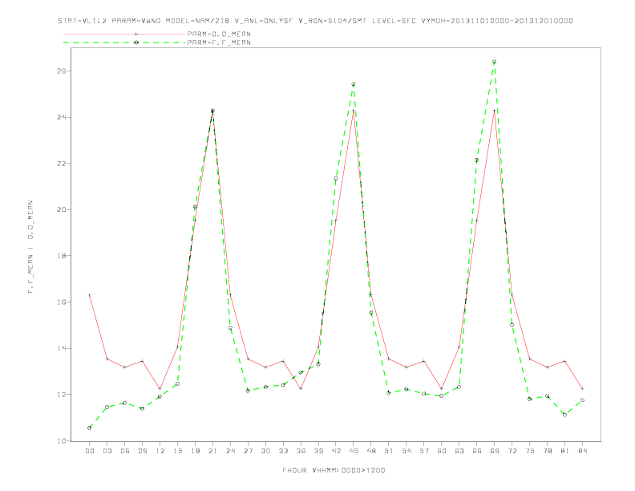Screen dimensions: 635x491
Task: Click the y-axis tick label 26
Action: pyautogui.click(x=62, y=71)
